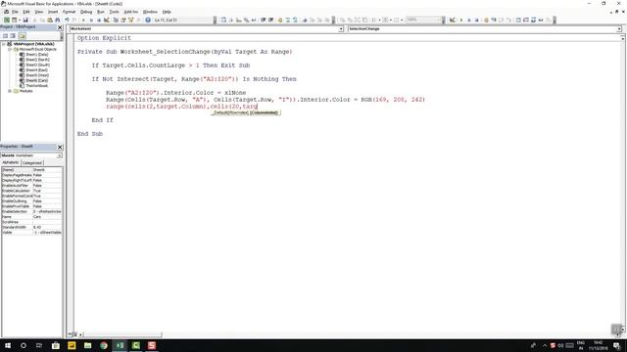Open the Help menu
Screen dimensions: 627x352
pyautogui.click(x=167, y=12)
